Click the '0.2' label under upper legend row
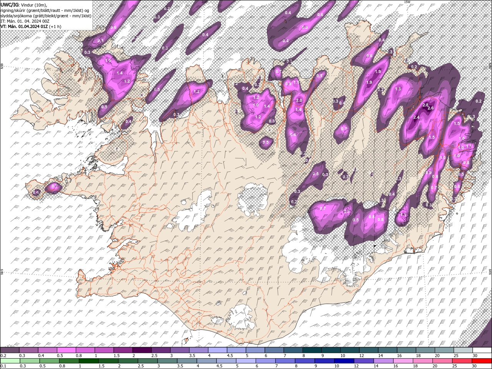The height and width of the screenshot is (369, 492). click(3, 356)
